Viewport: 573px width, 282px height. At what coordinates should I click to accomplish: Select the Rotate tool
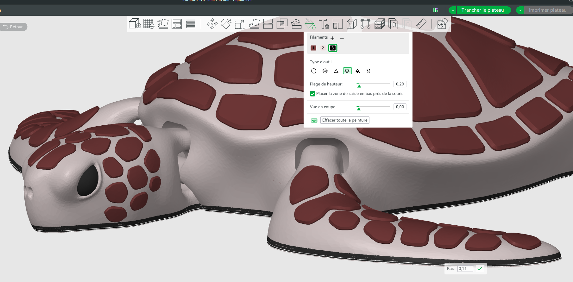tap(226, 24)
